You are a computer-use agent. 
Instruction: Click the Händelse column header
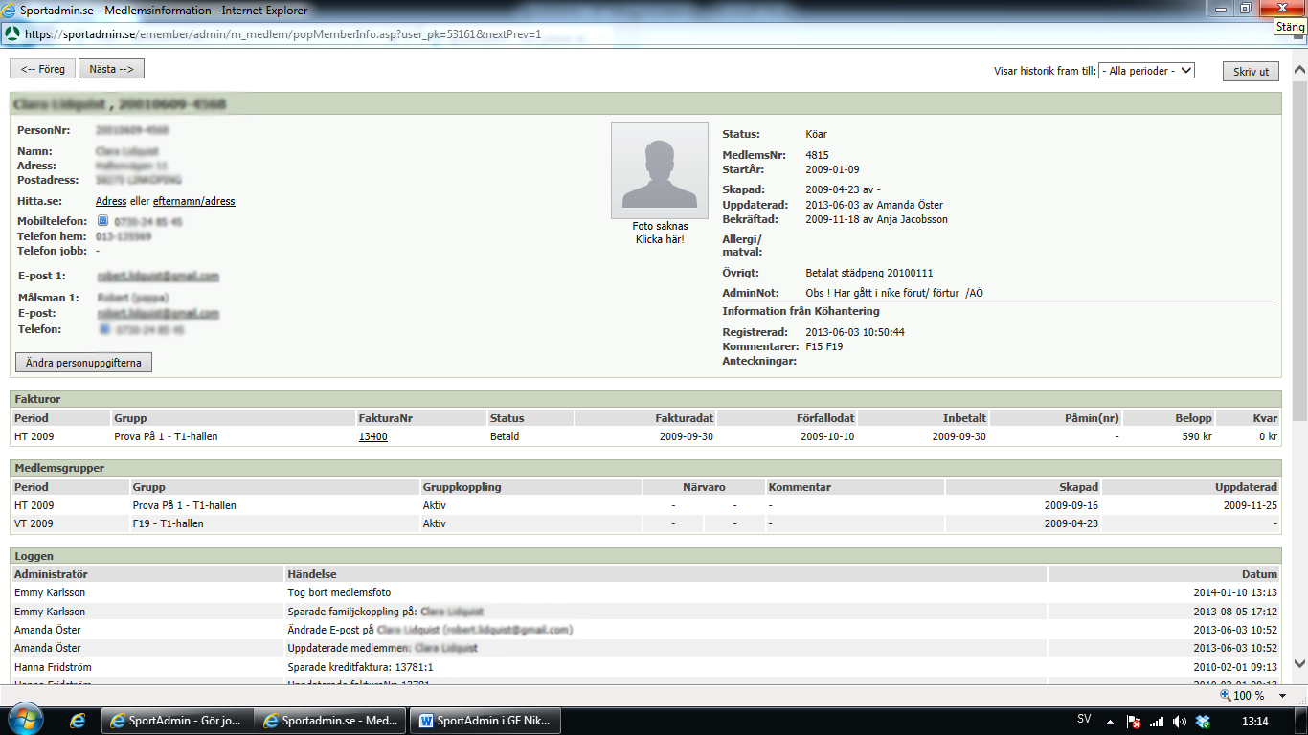tap(665, 574)
